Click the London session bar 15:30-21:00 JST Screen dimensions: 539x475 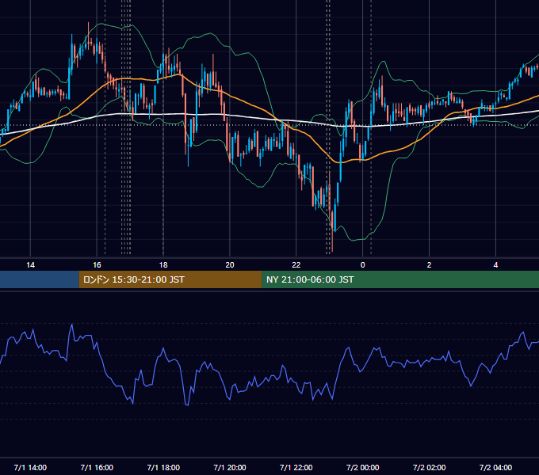(x=170, y=279)
